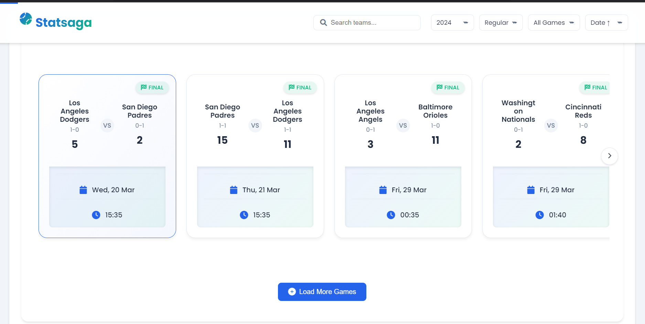Open the Regular season type dropdown
This screenshot has height=324, width=645.
tap(501, 23)
